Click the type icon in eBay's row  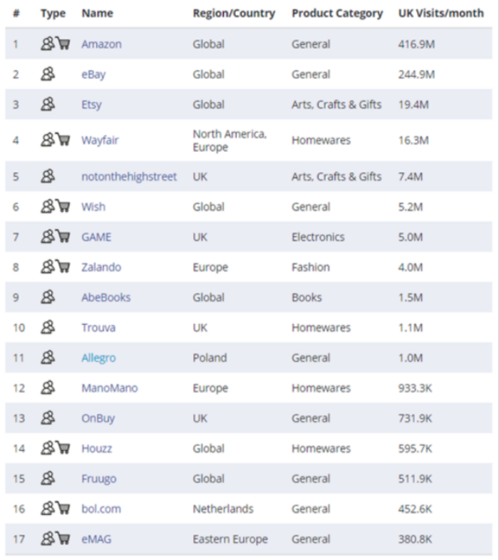coord(48,74)
